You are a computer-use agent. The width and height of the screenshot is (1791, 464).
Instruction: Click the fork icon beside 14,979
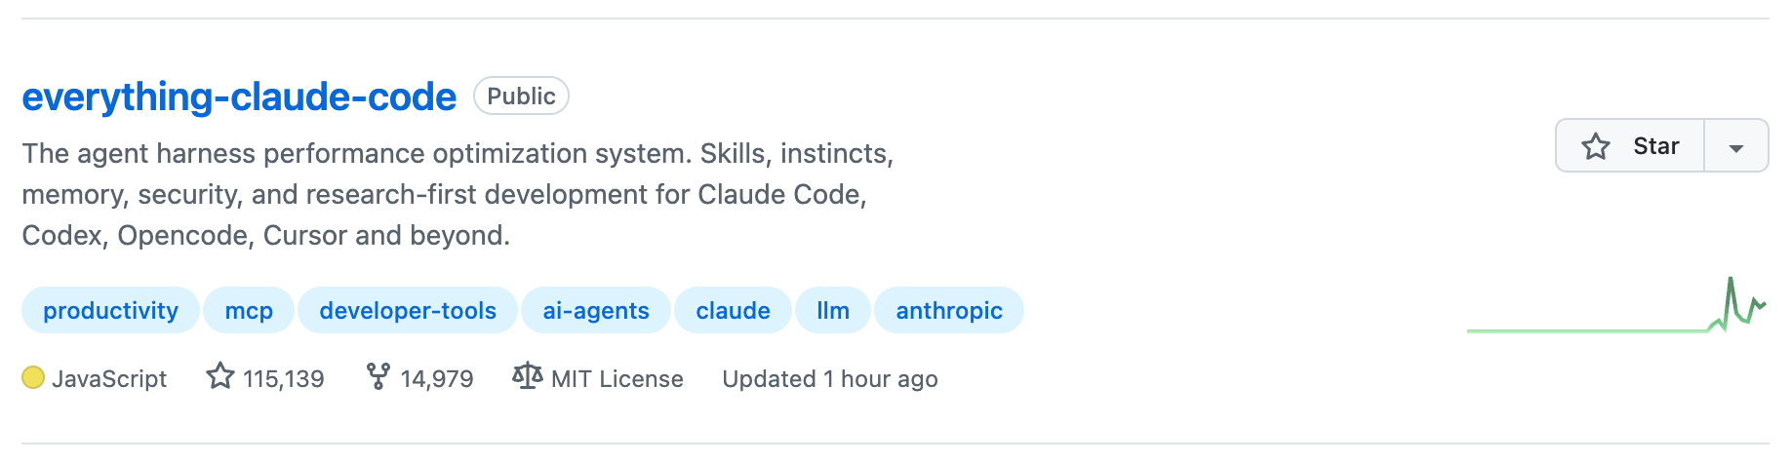(x=378, y=377)
